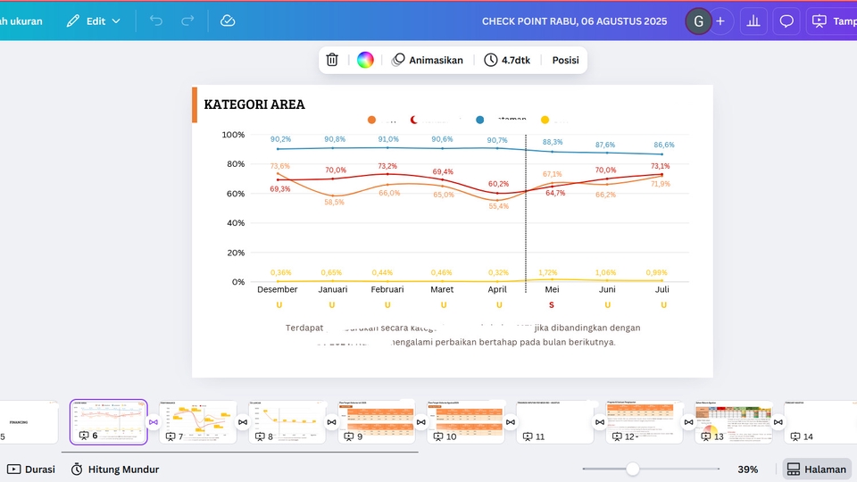This screenshot has height=482, width=857.
Task: Open analytics bar chart icon
Action: click(x=753, y=21)
